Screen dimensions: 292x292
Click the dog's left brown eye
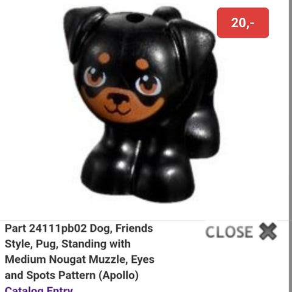pyautogui.click(x=95, y=77)
